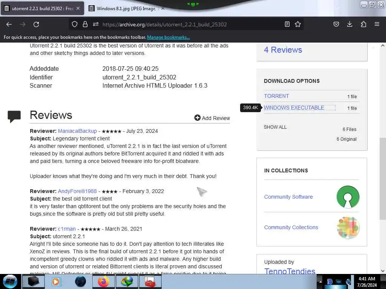386x289 pixels.
Task: Click the Reviews section heading
Action: coord(51,115)
